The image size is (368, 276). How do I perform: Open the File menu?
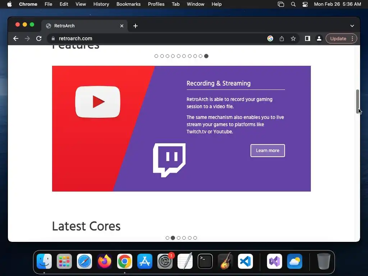point(49,4)
